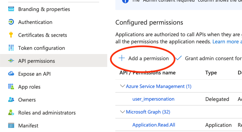Screen dimensions: 242x132
Task: Click the Certificates & secrets key icon
Action: click(x=11, y=35)
